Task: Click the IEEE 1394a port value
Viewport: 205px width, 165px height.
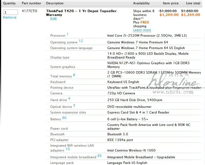Action: 120,140
